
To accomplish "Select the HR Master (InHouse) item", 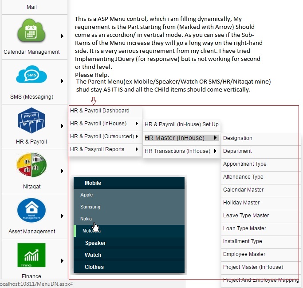I will 181,138.
